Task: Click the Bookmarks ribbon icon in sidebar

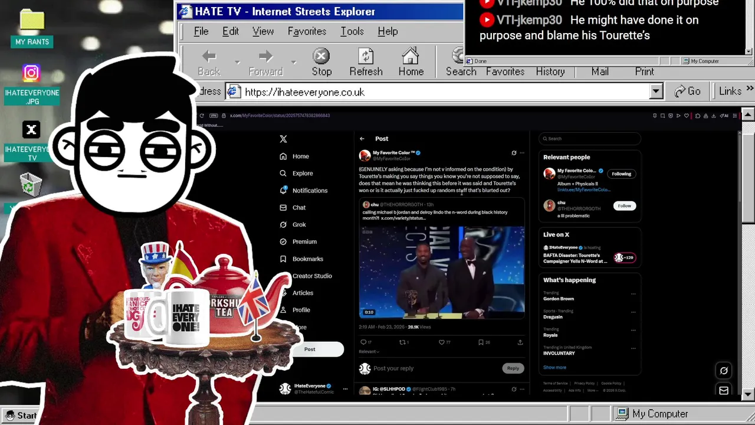Action: pyautogui.click(x=283, y=259)
